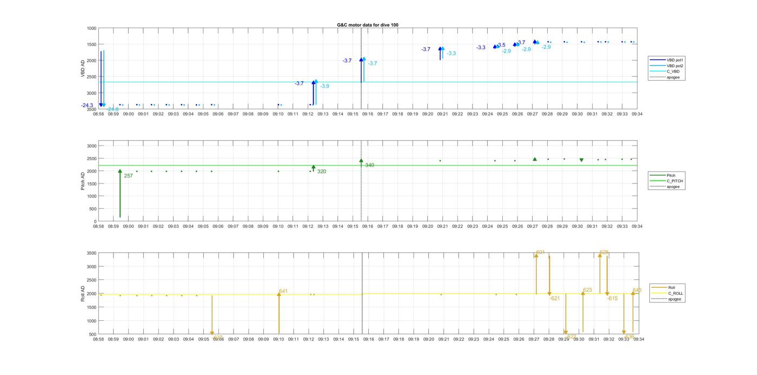Image resolution: width=757 pixels, height=375 pixels.
Task: Click the '3500' y-tick in the Roll chart
Action: pyautogui.click(x=91, y=253)
